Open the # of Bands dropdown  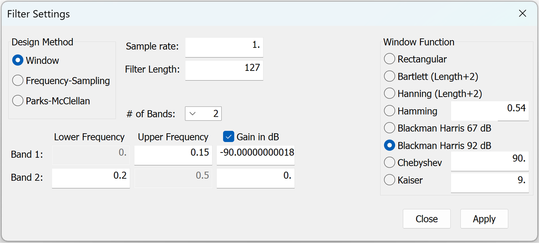203,114
